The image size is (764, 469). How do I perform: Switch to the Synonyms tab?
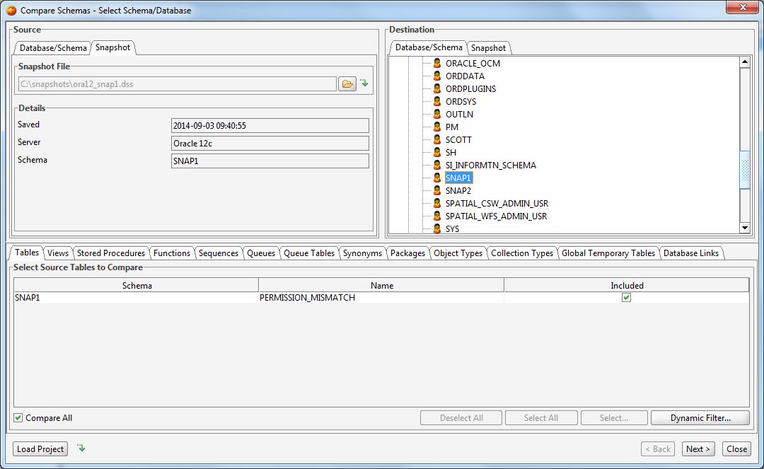(362, 252)
